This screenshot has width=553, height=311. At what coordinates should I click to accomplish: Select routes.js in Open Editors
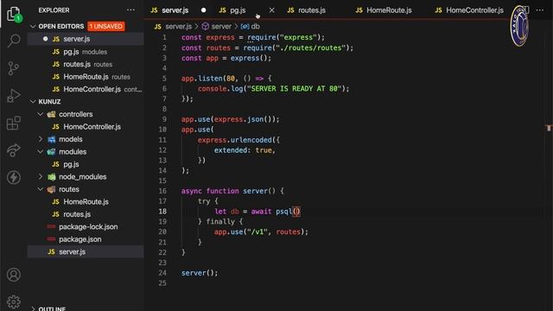pyautogui.click(x=86, y=64)
